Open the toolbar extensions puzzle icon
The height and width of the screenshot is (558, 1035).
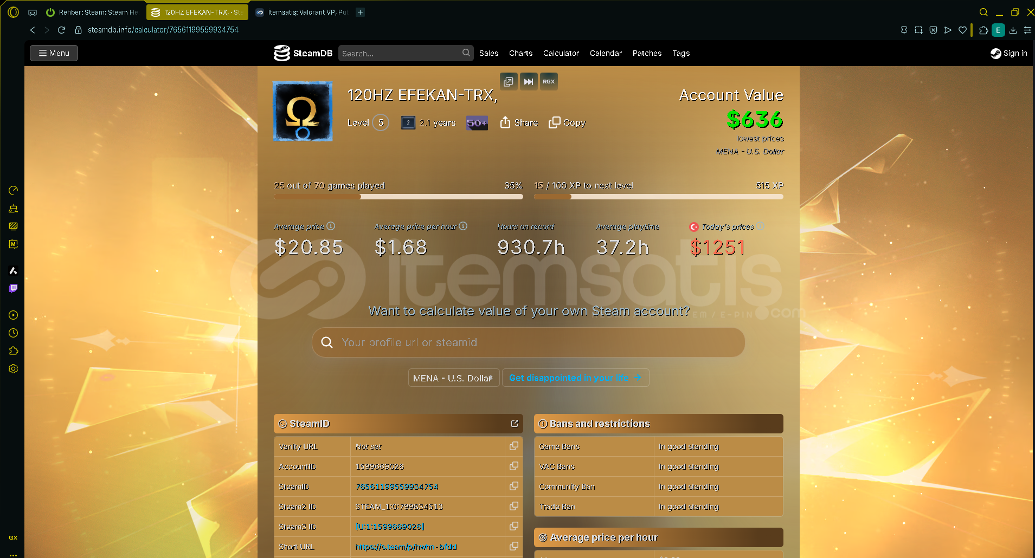[x=983, y=30]
